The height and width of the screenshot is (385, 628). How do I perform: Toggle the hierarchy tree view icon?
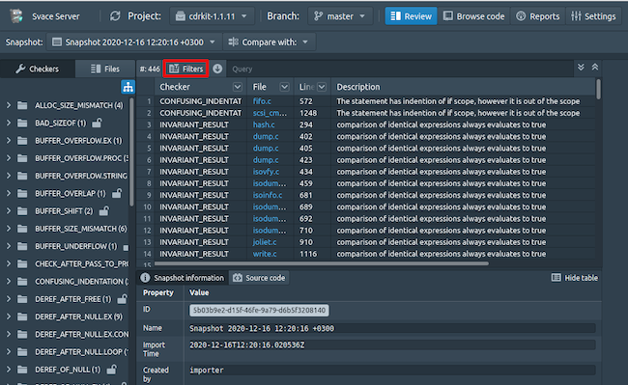(x=128, y=87)
